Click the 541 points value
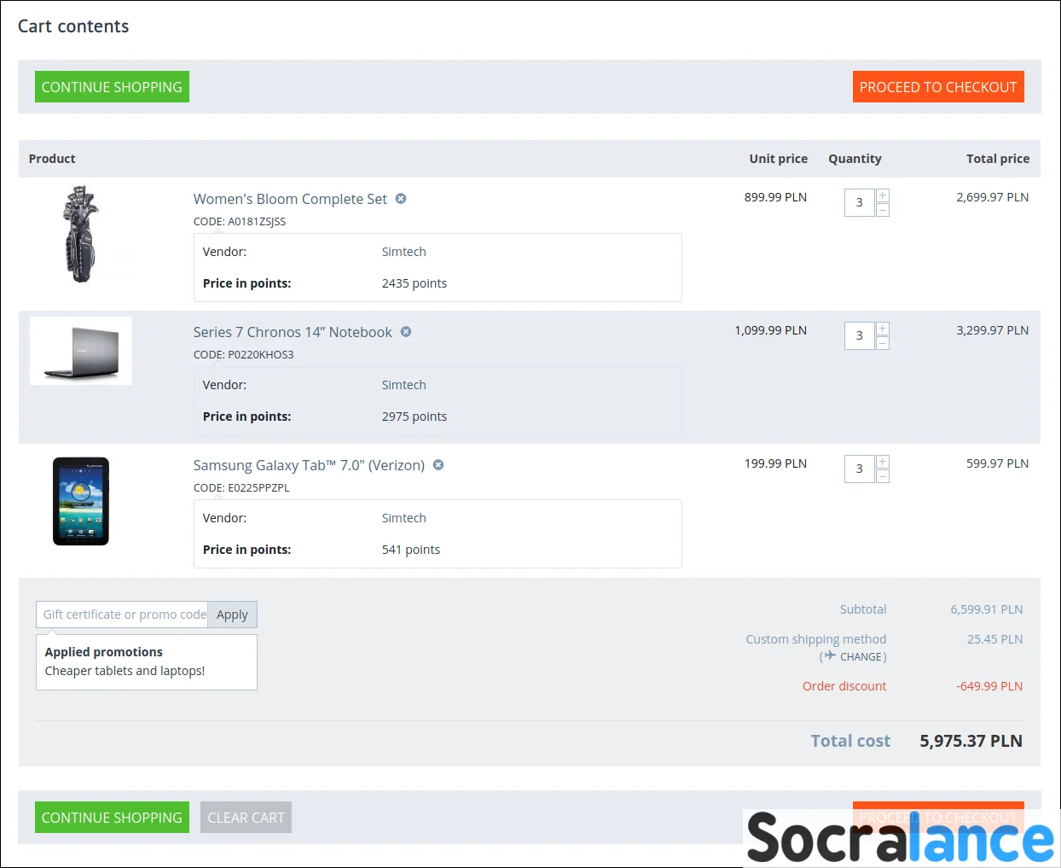The width and height of the screenshot is (1061, 868). pyautogui.click(x=411, y=550)
